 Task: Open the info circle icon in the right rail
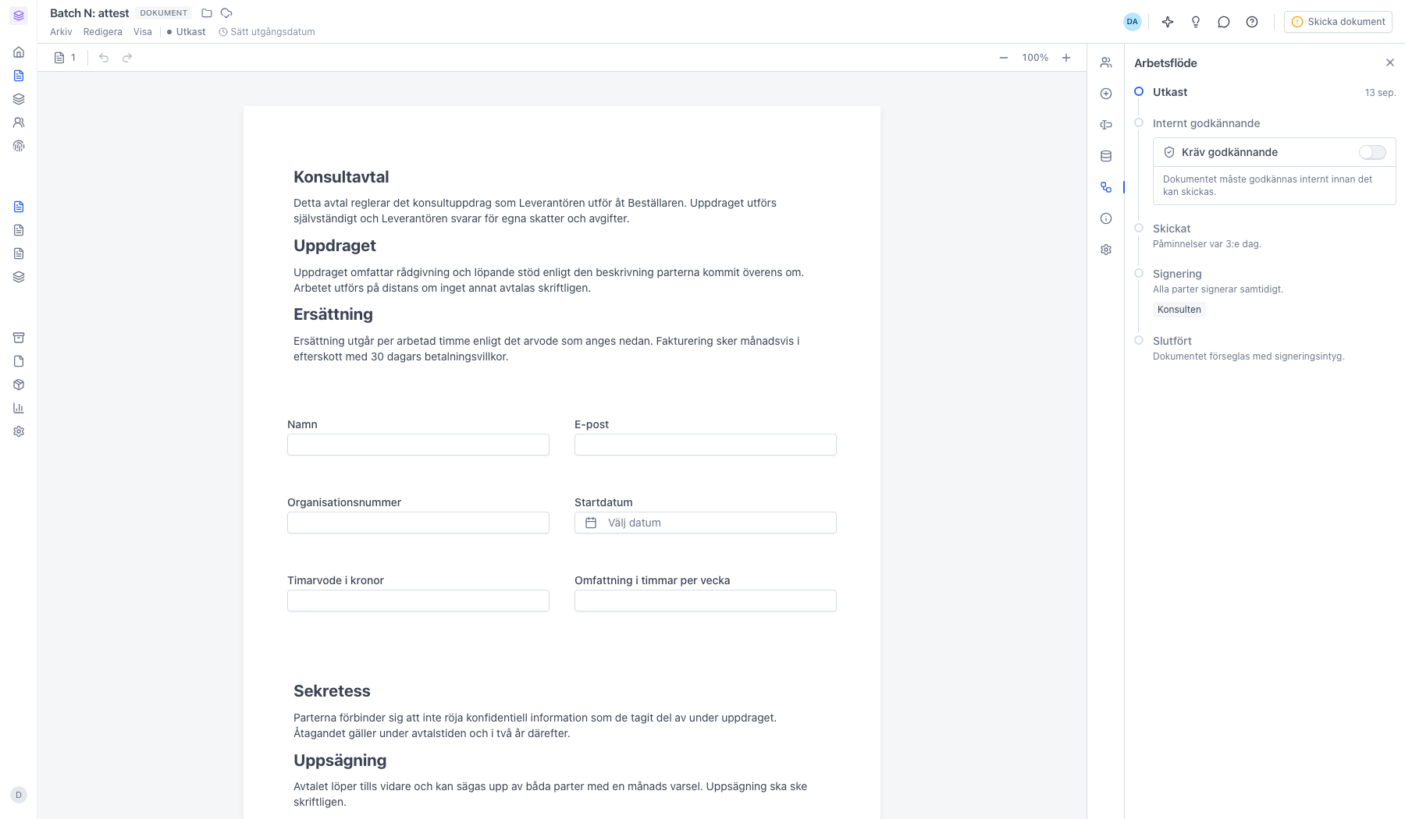[x=1106, y=218]
